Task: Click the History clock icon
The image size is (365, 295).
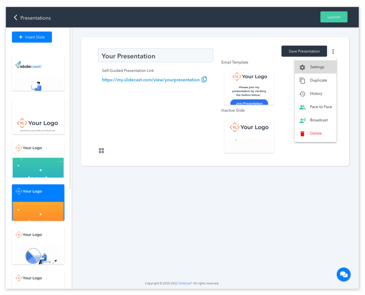Action: 302,94
